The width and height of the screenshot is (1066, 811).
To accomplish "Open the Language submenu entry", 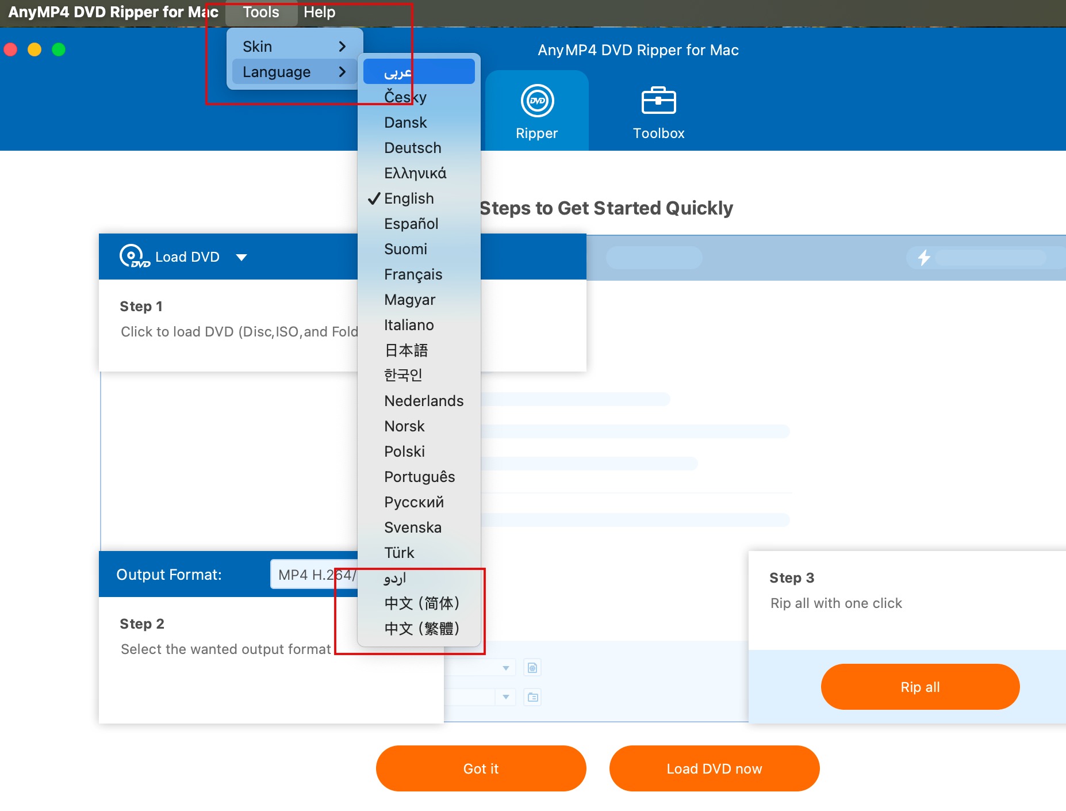I will 294,72.
